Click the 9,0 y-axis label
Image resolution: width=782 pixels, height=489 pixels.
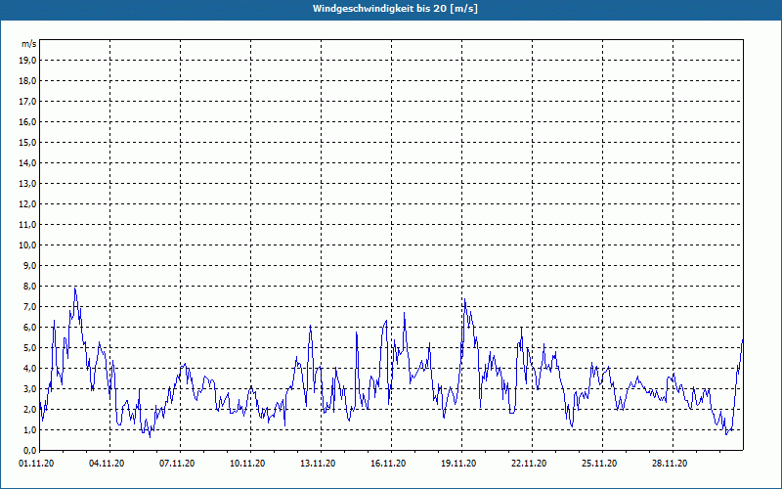point(30,265)
